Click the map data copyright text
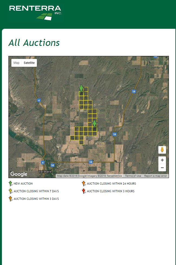 click(89, 176)
